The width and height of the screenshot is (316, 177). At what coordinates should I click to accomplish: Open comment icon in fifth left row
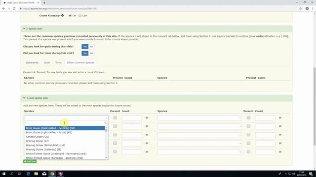point(147,152)
